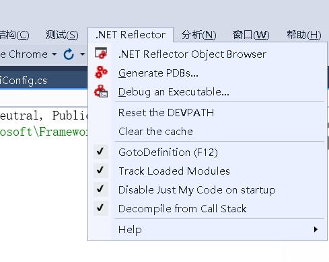The width and height of the screenshot is (329, 262).
Task: Toggle the GotoDefinition (F12) checkmark
Action: tap(100, 152)
